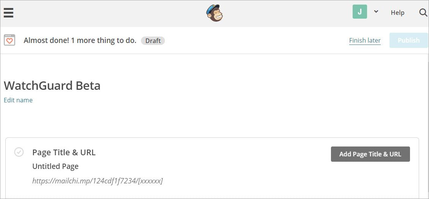Screen dimensions: 429x199
Task: Click the Draft status badge
Action: pyautogui.click(x=153, y=40)
